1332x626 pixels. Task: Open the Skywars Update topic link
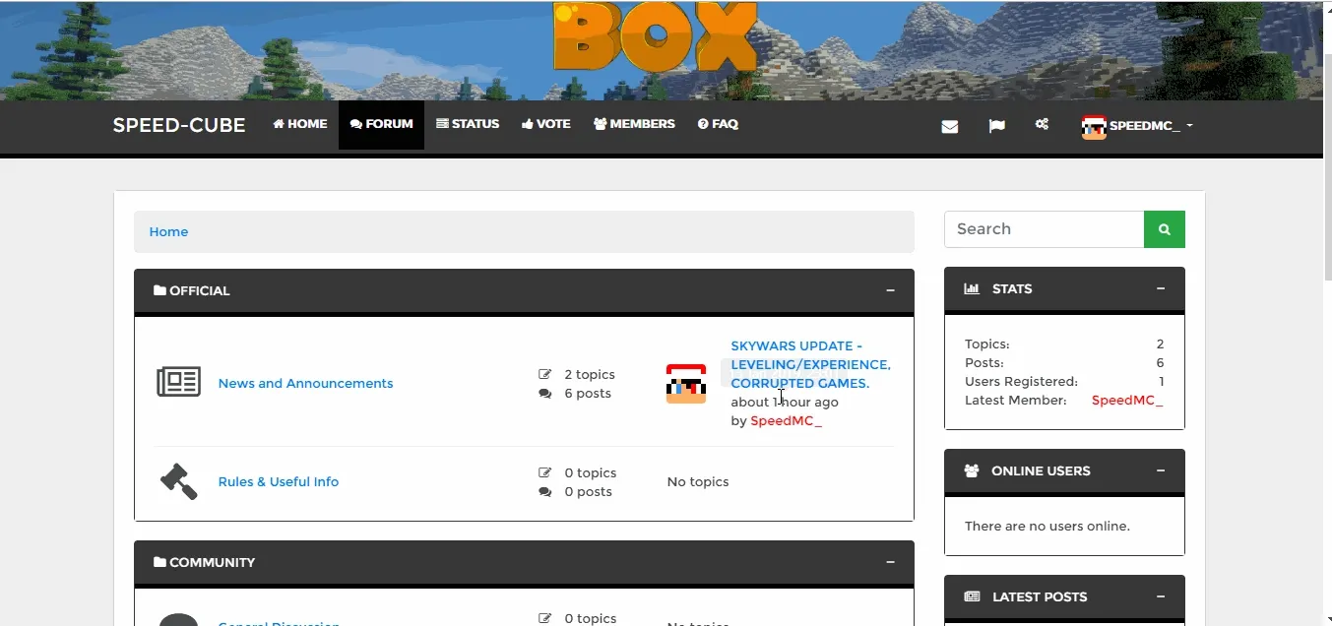[x=810, y=364]
